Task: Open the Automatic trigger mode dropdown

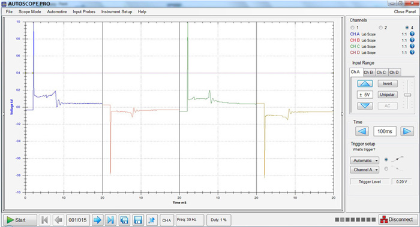Action: coord(365,161)
